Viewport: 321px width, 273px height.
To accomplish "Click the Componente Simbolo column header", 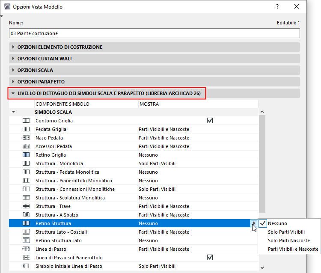I will click(x=86, y=104).
